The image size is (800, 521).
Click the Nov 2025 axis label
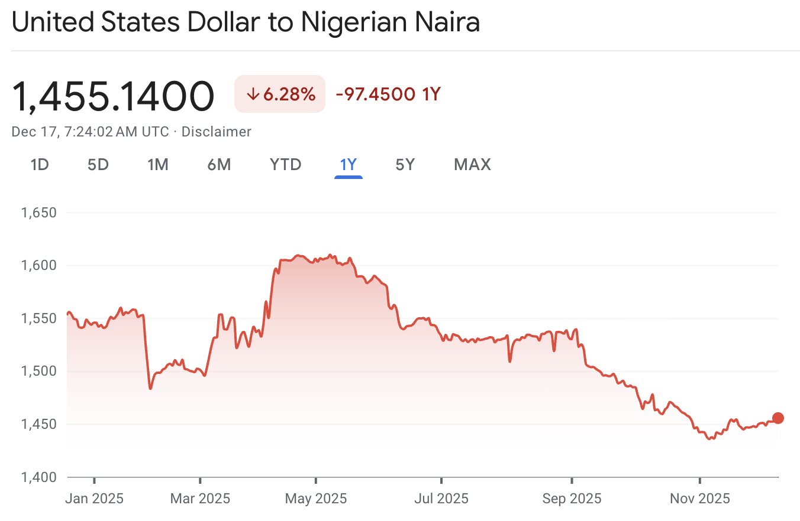[x=699, y=498]
